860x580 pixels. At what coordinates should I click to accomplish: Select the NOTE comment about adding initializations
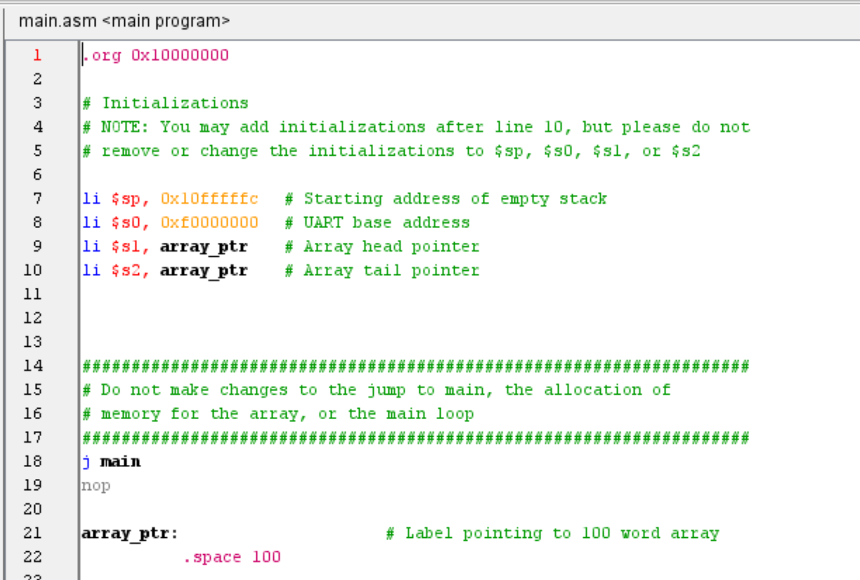point(416,126)
